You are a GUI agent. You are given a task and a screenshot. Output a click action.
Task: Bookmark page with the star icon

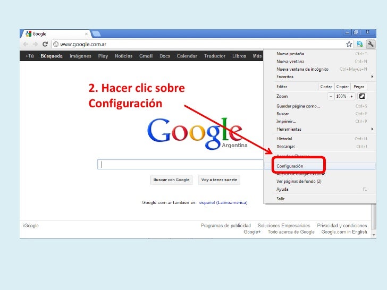[349, 44]
